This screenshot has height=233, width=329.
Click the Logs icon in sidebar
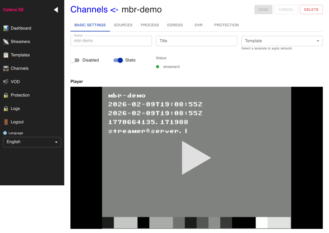[6, 109]
